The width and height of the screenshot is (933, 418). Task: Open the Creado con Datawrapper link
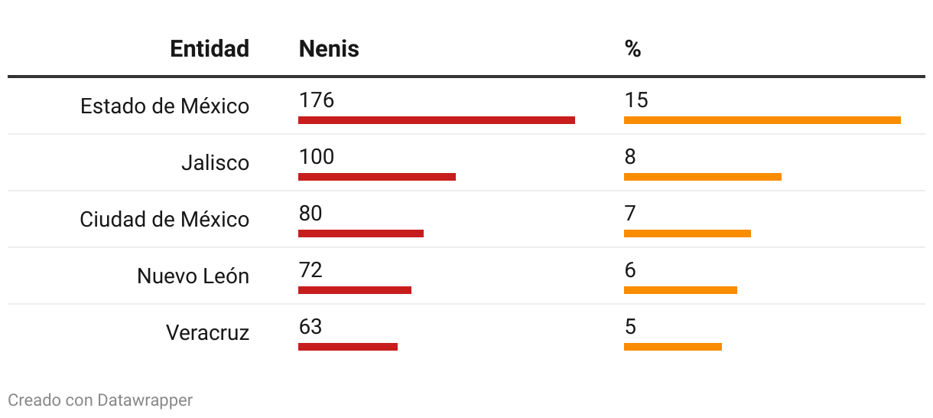tap(100, 400)
